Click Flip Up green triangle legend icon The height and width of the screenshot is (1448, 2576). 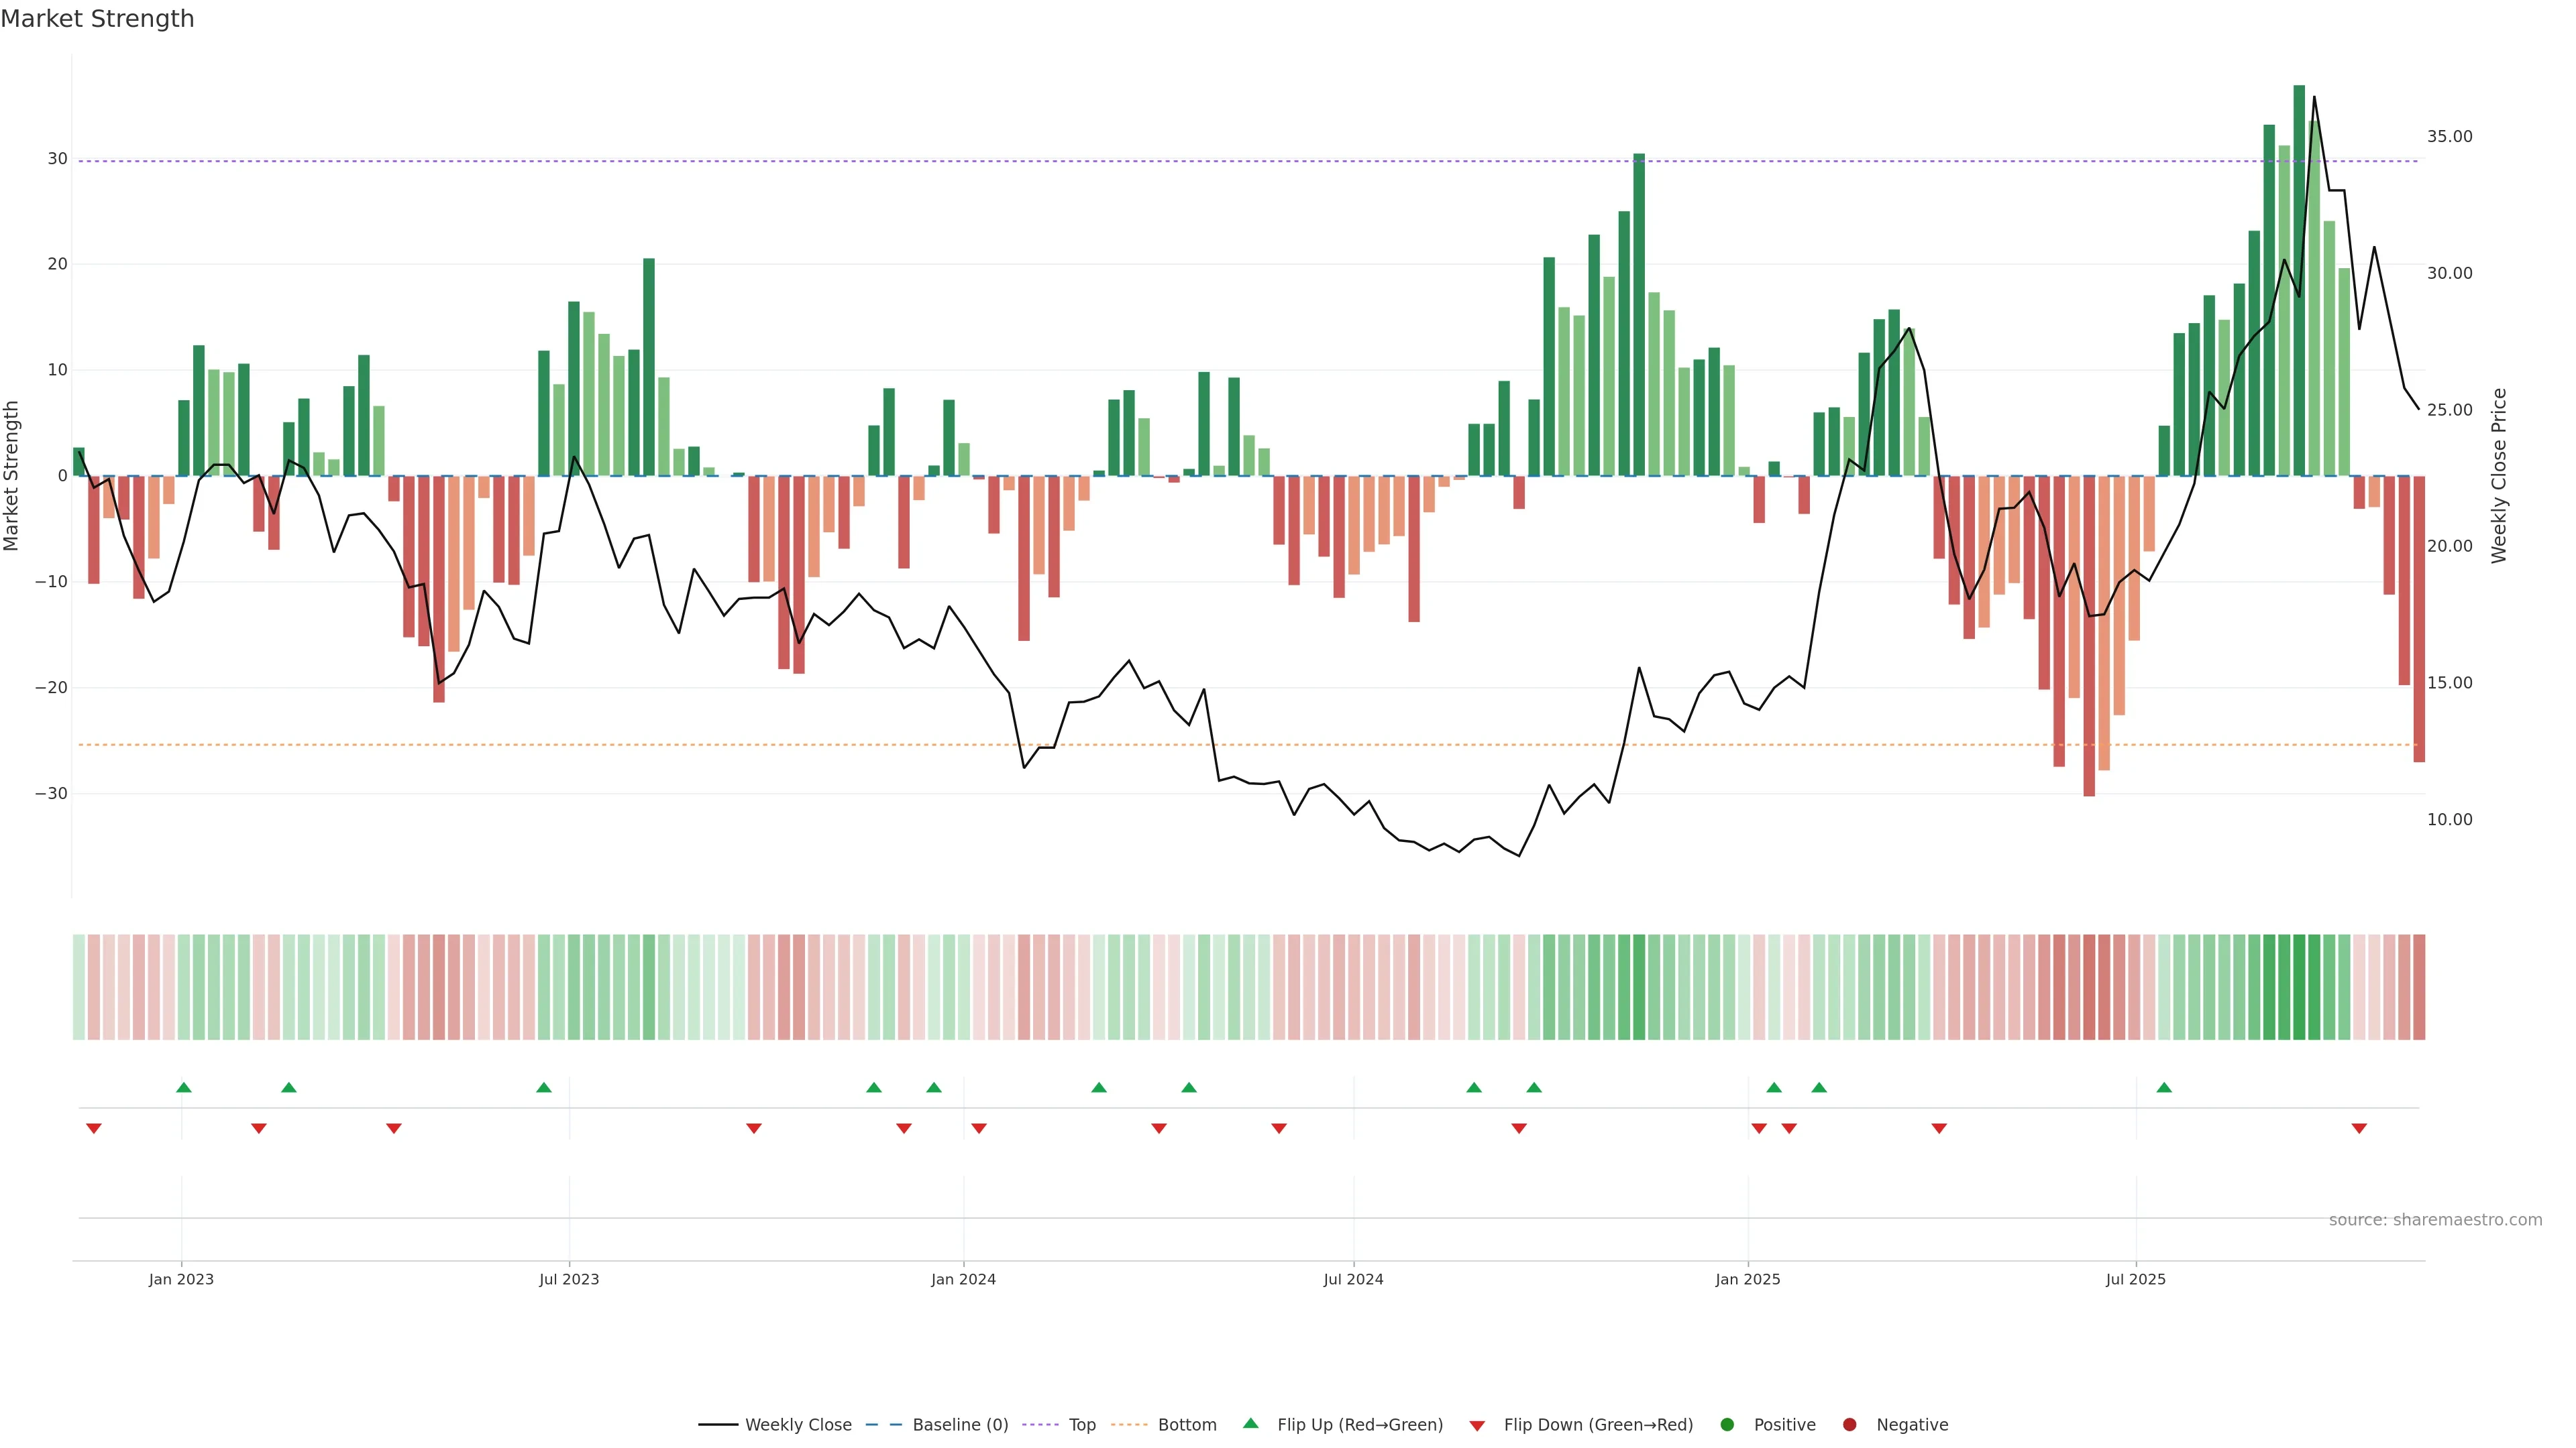(1250, 1423)
